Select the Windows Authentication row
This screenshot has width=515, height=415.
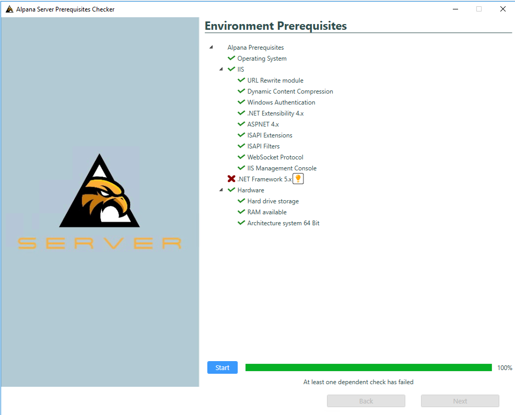281,102
